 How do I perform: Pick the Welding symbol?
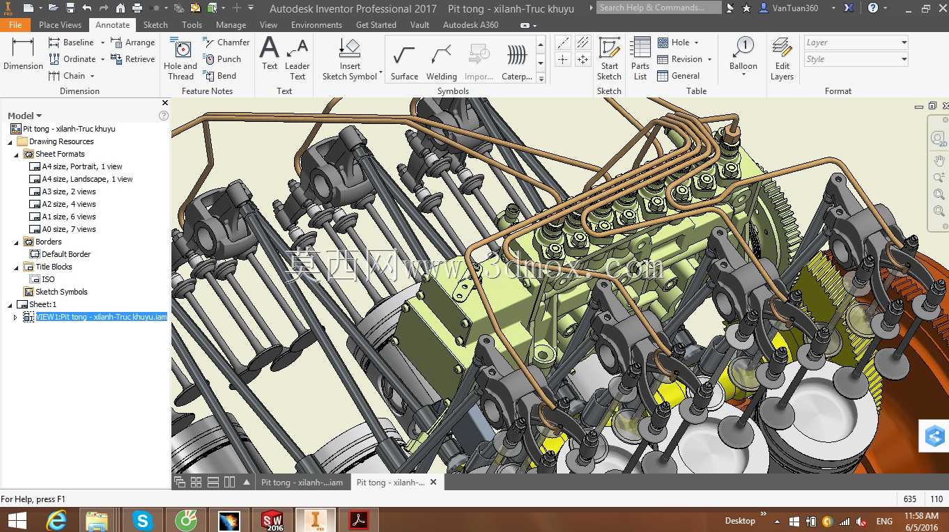pos(442,61)
